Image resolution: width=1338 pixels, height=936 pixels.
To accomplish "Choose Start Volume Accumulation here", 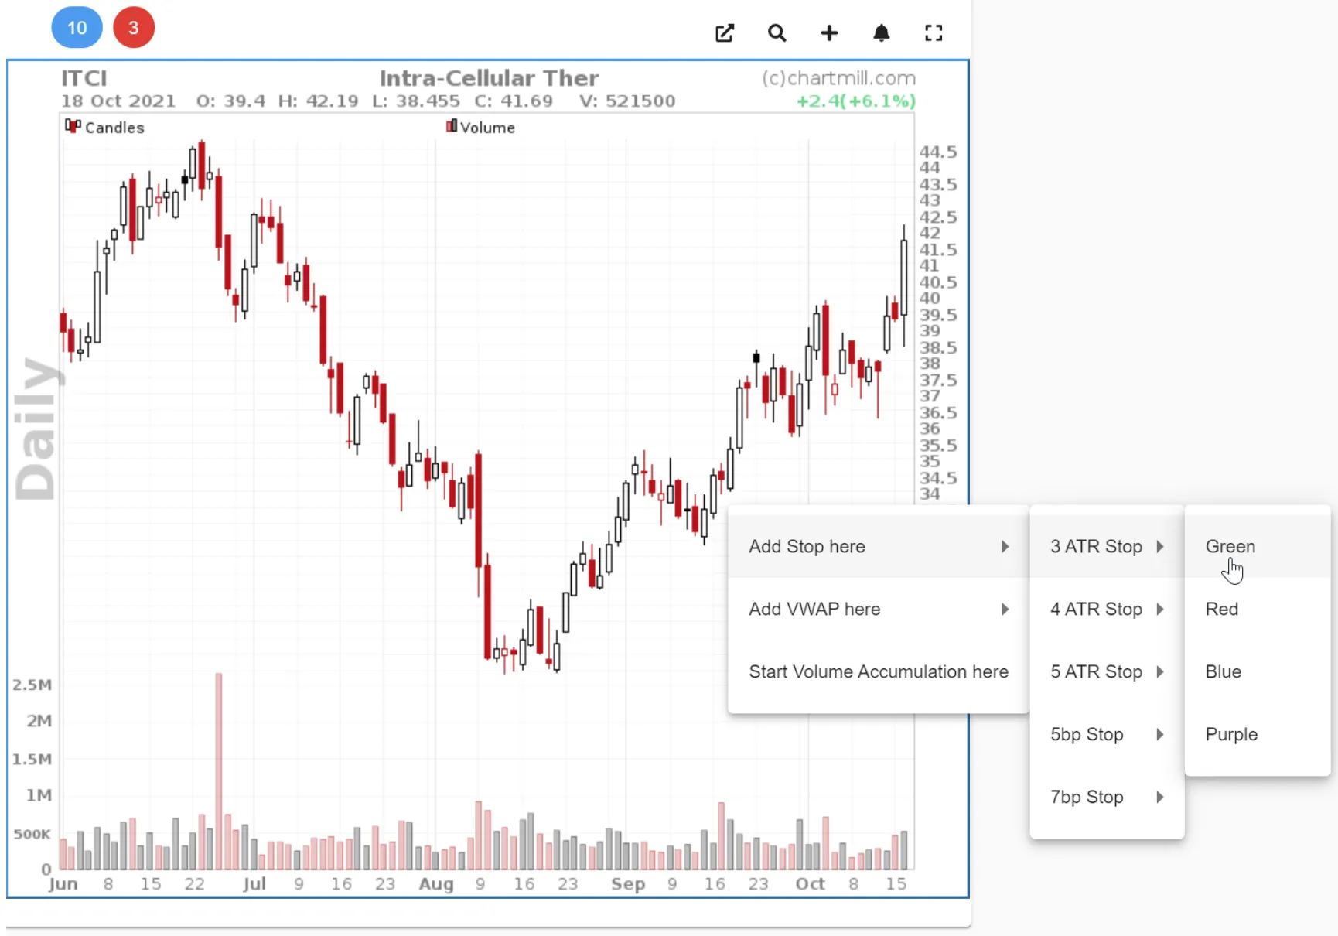I will tap(878, 671).
